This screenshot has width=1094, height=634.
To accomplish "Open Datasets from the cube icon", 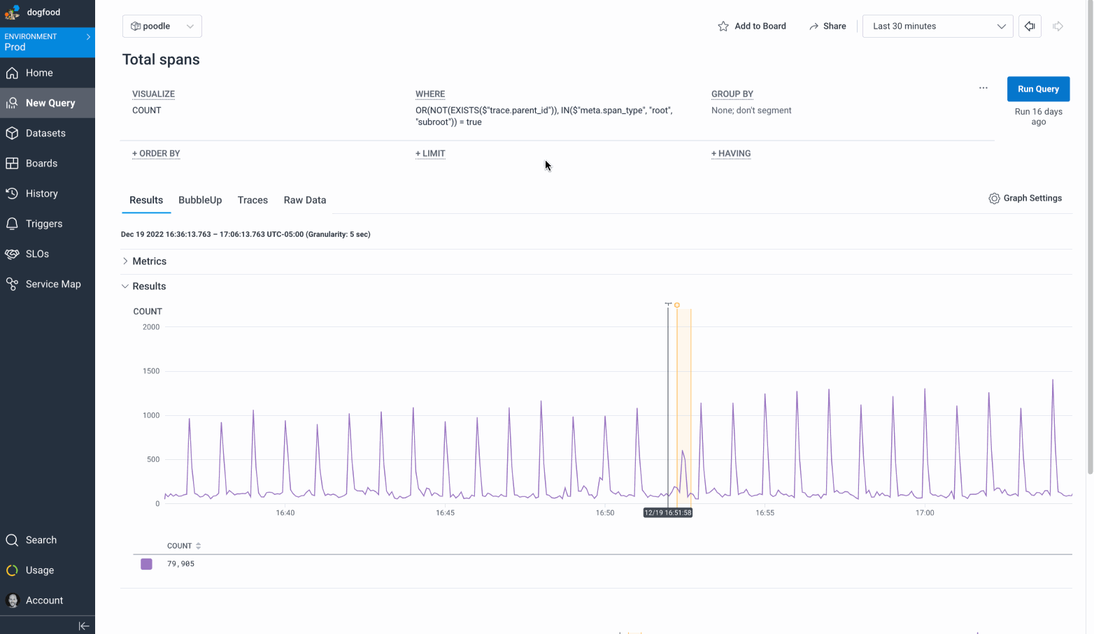I will [x=12, y=133].
